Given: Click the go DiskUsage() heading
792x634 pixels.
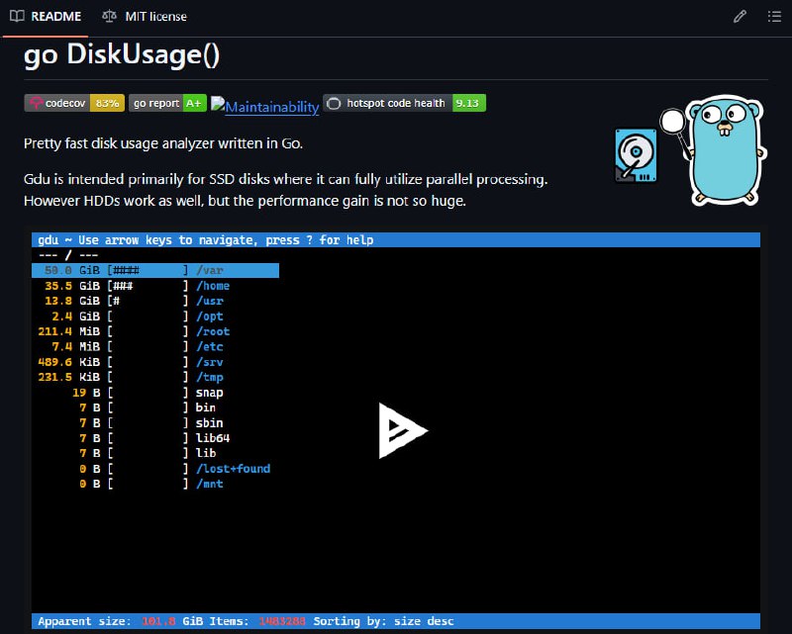Looking at the screenshot, I should (x=122, y=55).
